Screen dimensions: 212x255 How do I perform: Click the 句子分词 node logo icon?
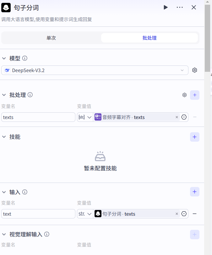[6, 8]
